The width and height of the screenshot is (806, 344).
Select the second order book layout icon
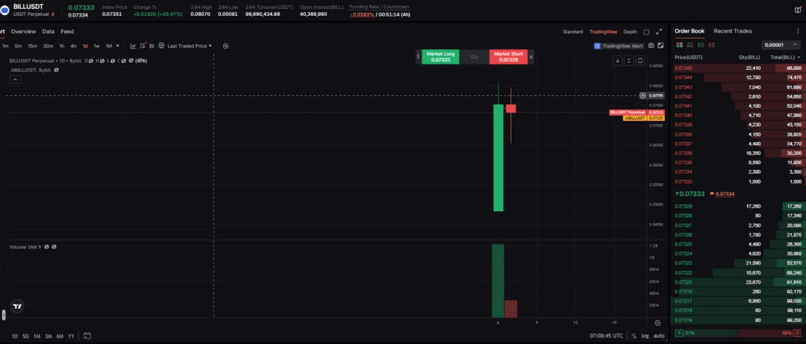pyautogui.click(x=690, y=45)
